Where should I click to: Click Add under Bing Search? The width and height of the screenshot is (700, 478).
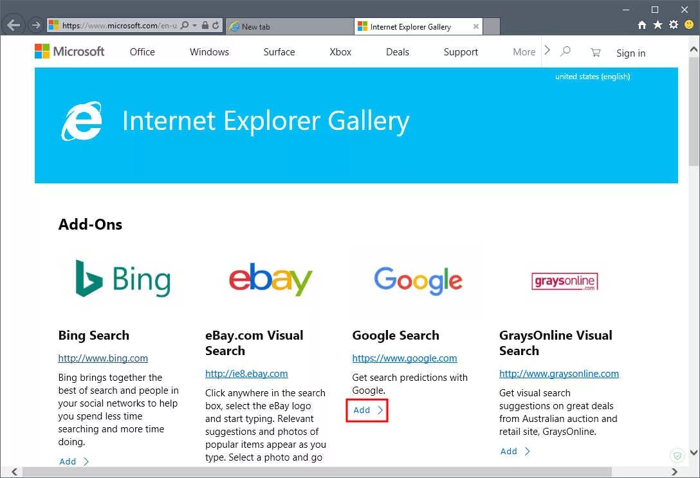pos(74,461)
